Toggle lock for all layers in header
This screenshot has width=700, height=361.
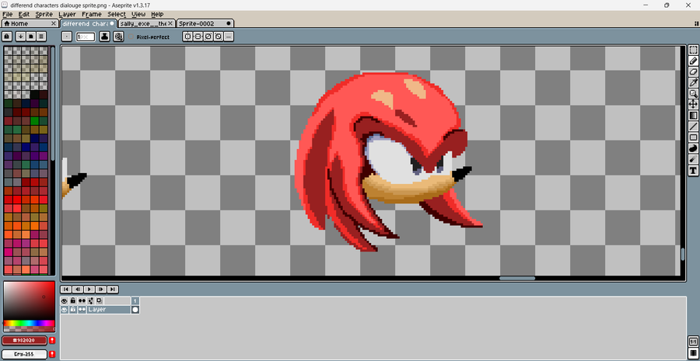pos(73,301)
